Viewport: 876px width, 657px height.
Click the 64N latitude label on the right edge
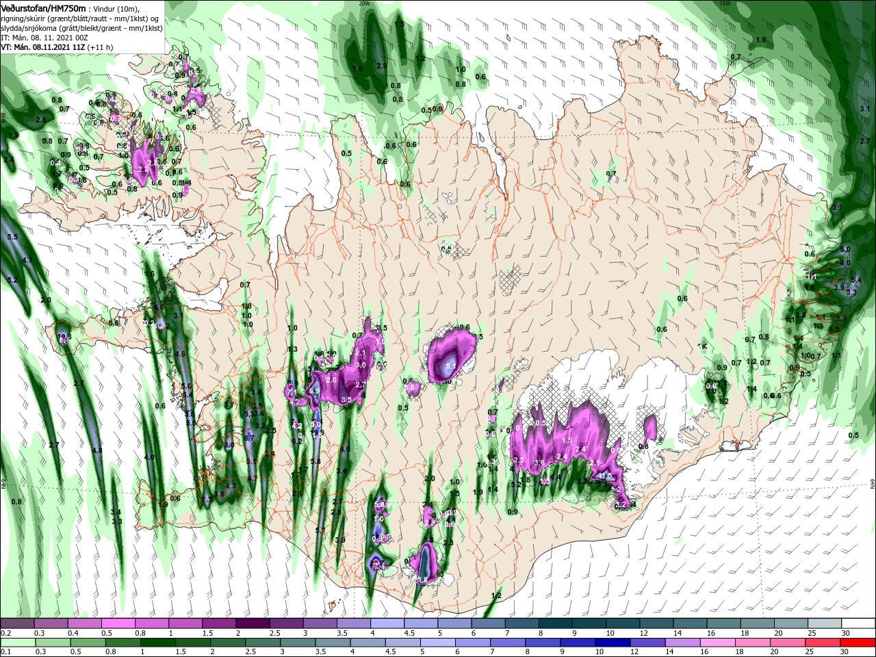coord(873,484)
